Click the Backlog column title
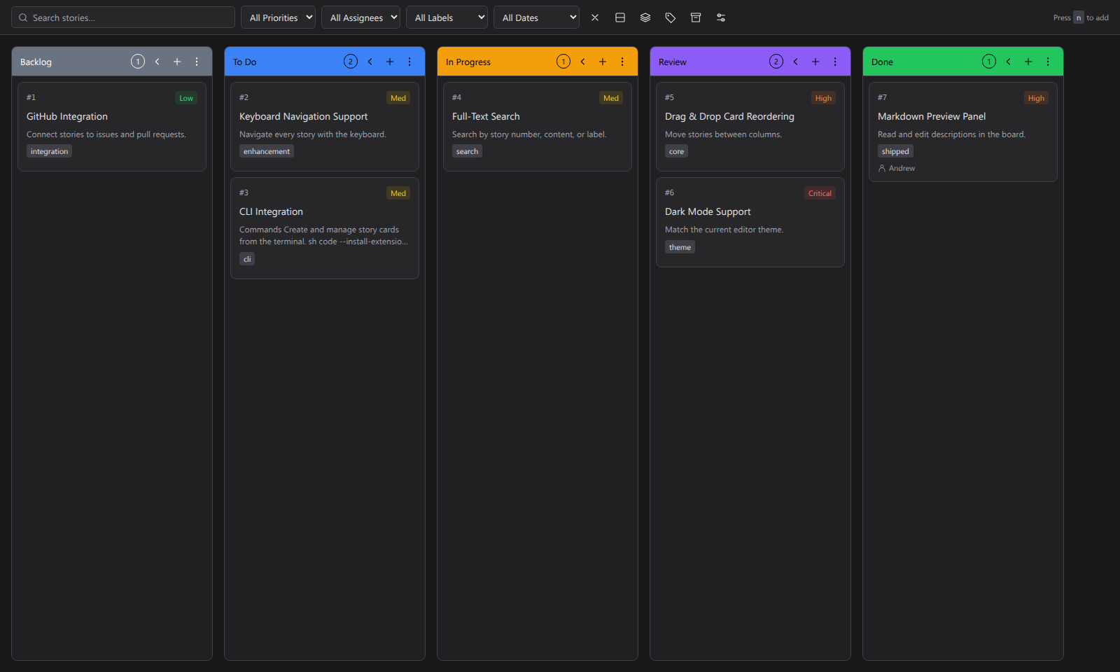The width and height of the screenshot is (1120, 672). click(x=36, y=62)
